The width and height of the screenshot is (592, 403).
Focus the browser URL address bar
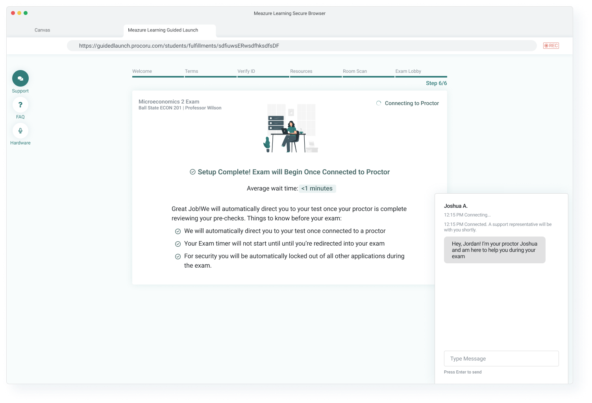tap(301, 46)
